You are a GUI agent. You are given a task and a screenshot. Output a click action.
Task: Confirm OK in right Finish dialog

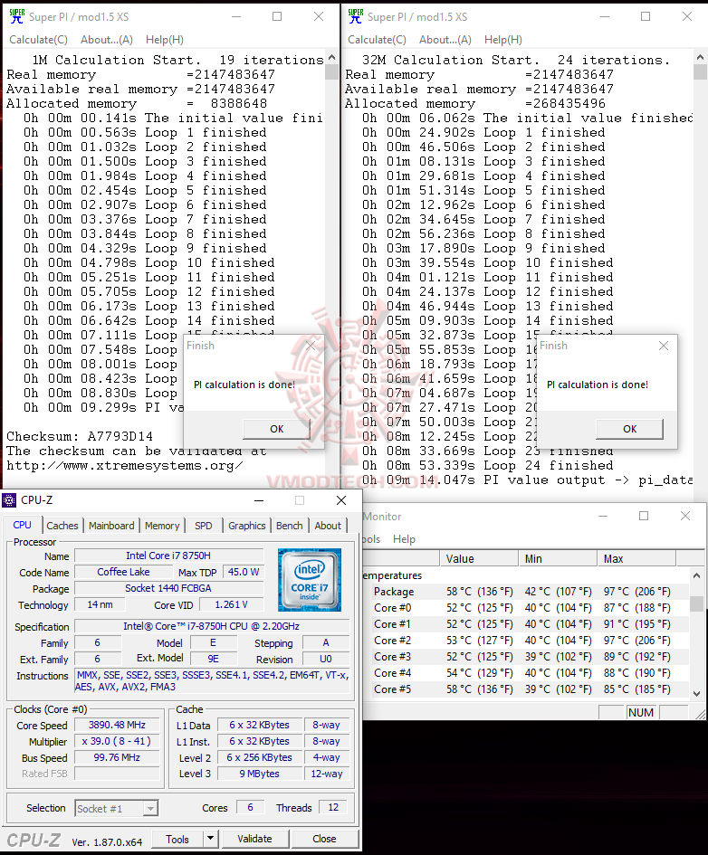629,429
